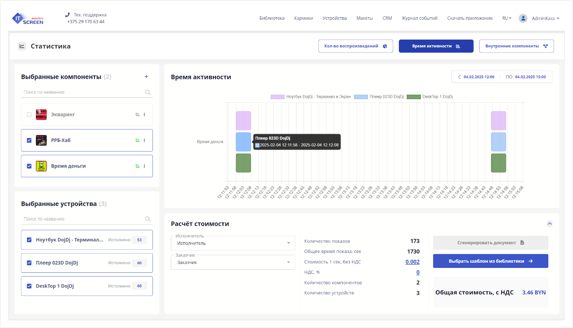The image size is (573, 328).
Task: Click the user avatar icon
Action: click(x=523, y=18)
